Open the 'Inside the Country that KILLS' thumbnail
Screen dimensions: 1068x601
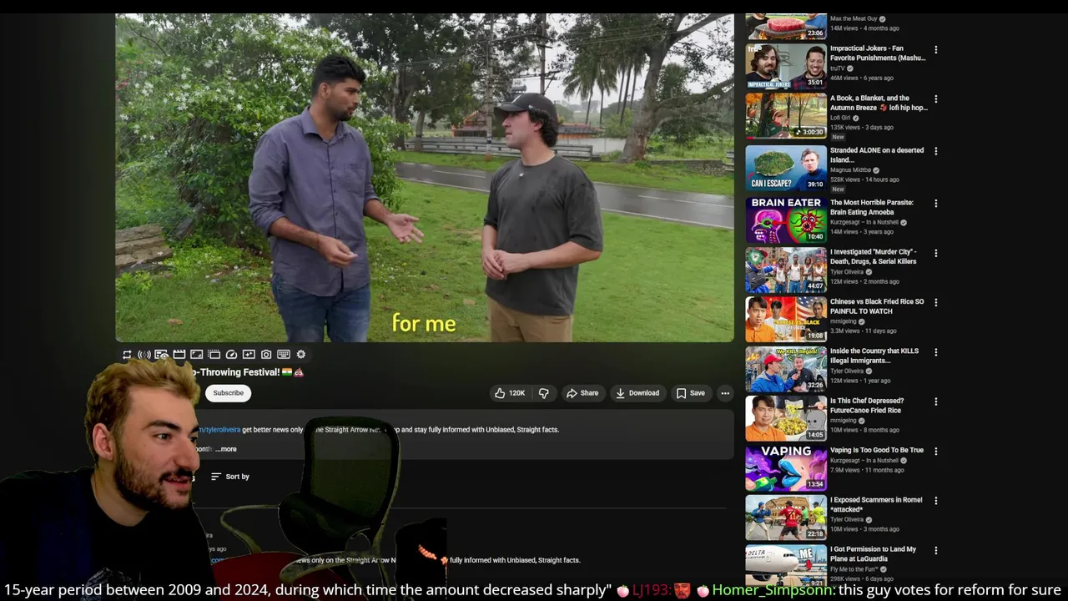786,368
